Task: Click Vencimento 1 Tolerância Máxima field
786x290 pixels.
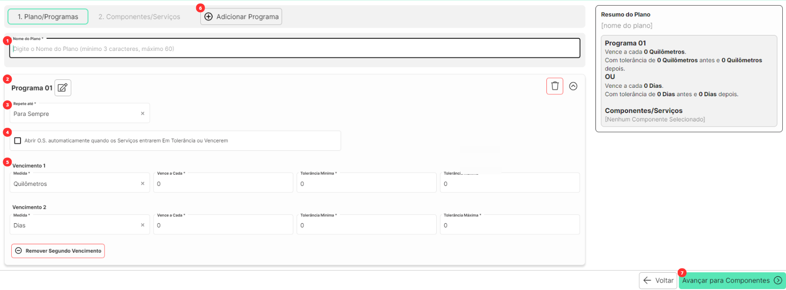Action: (x=510, y=183)
